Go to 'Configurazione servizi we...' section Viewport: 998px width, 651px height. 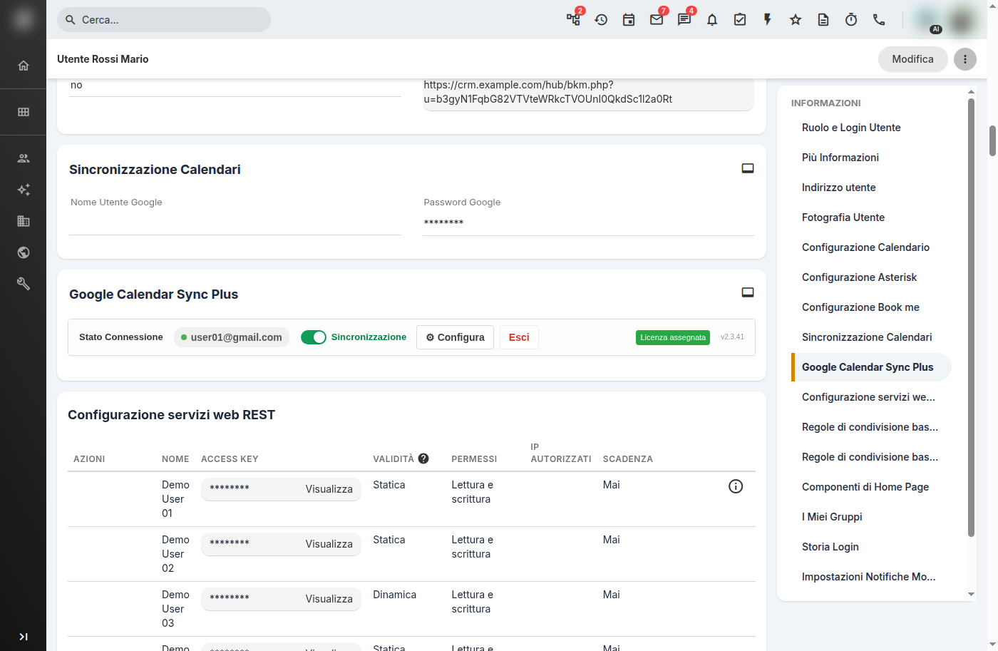click(868, 397)
